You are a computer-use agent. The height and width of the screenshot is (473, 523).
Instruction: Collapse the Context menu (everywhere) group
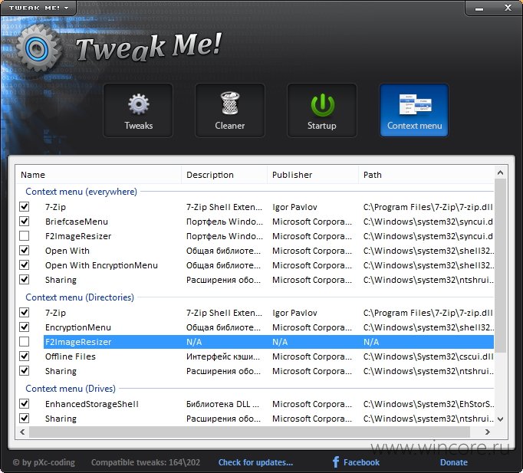click(x=81, y=192)
